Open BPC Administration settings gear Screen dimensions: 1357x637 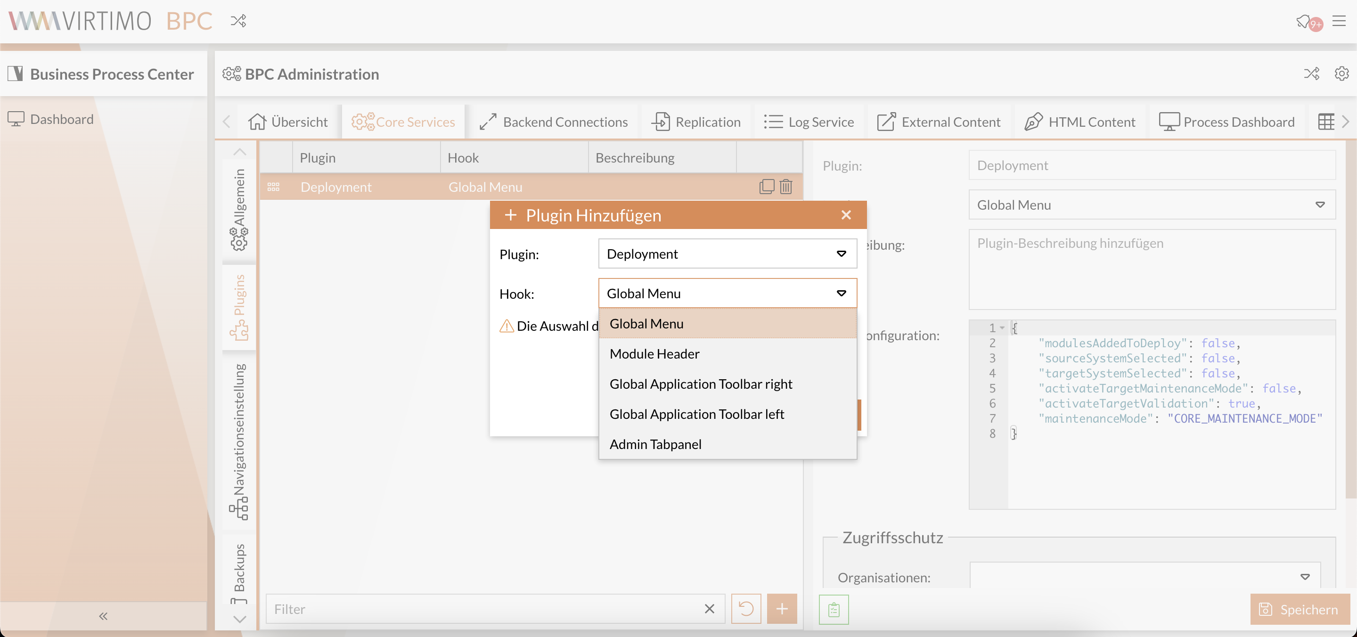(x=1342, y=74)
